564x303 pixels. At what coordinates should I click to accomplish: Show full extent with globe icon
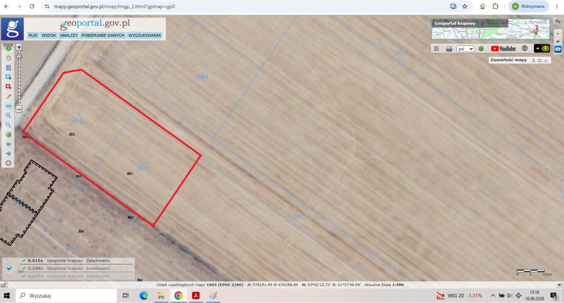tap(8, 135)
